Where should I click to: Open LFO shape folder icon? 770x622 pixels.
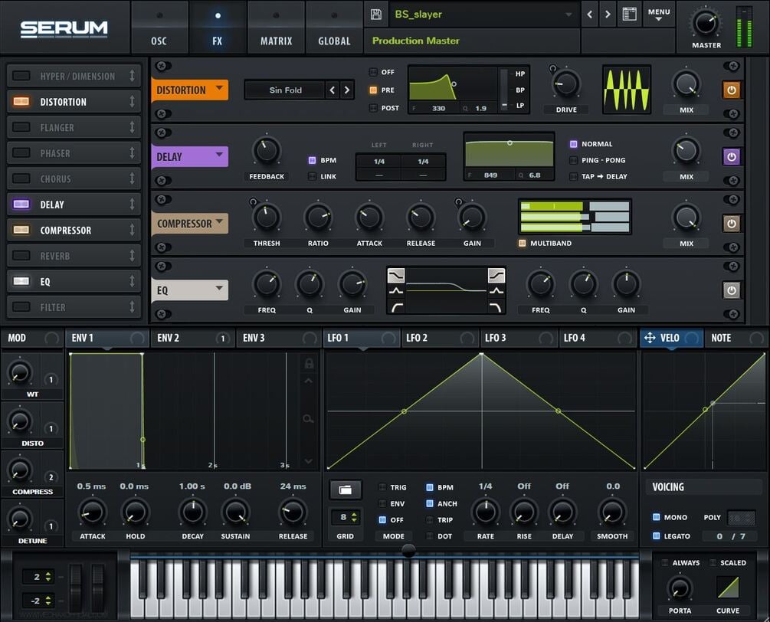tap(346, 489)
